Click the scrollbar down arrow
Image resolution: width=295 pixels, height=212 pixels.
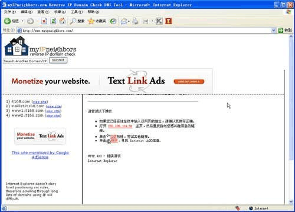pyautogui.click(x=291, y=201)
